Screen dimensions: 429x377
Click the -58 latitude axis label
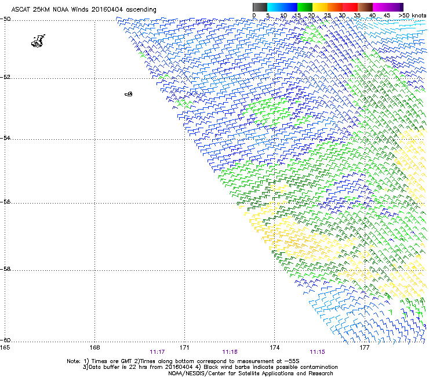click(6, 269)
